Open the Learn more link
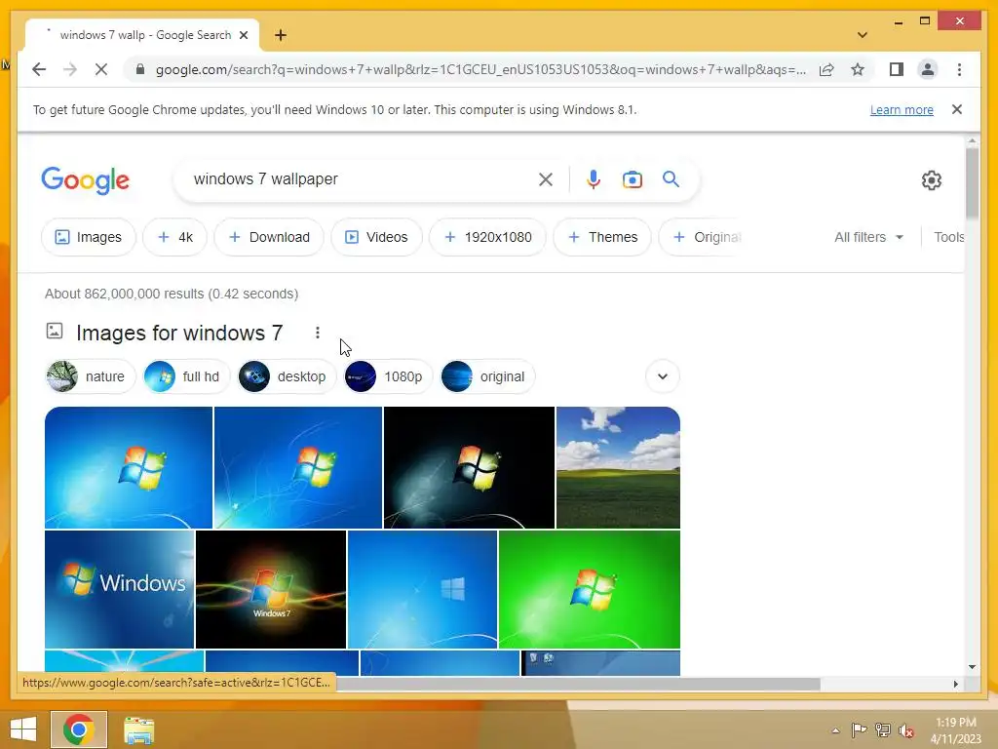998x749 pixels. click(902, 109)
